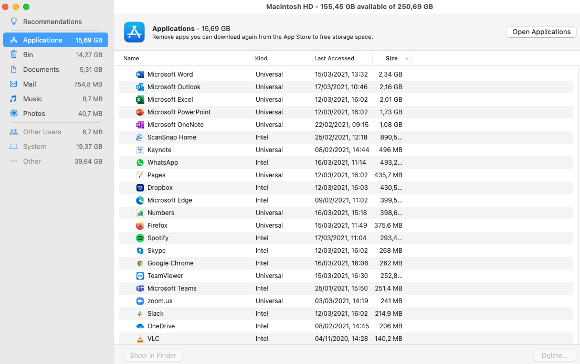The height and width of the screenshot is (364, 580).
Task: Select the "Microsoft Word" name text
Action: 170,74
